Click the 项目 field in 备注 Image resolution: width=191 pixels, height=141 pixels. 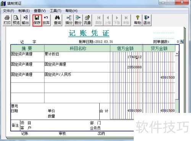[26, 123]
